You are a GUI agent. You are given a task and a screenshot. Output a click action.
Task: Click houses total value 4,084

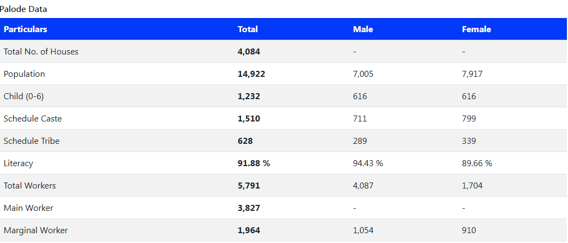click(249, 52)
